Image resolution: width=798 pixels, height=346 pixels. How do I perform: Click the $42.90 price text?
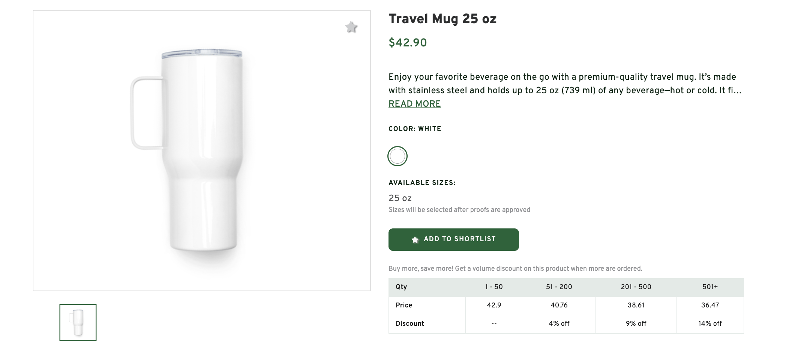[x=407, y=42]
